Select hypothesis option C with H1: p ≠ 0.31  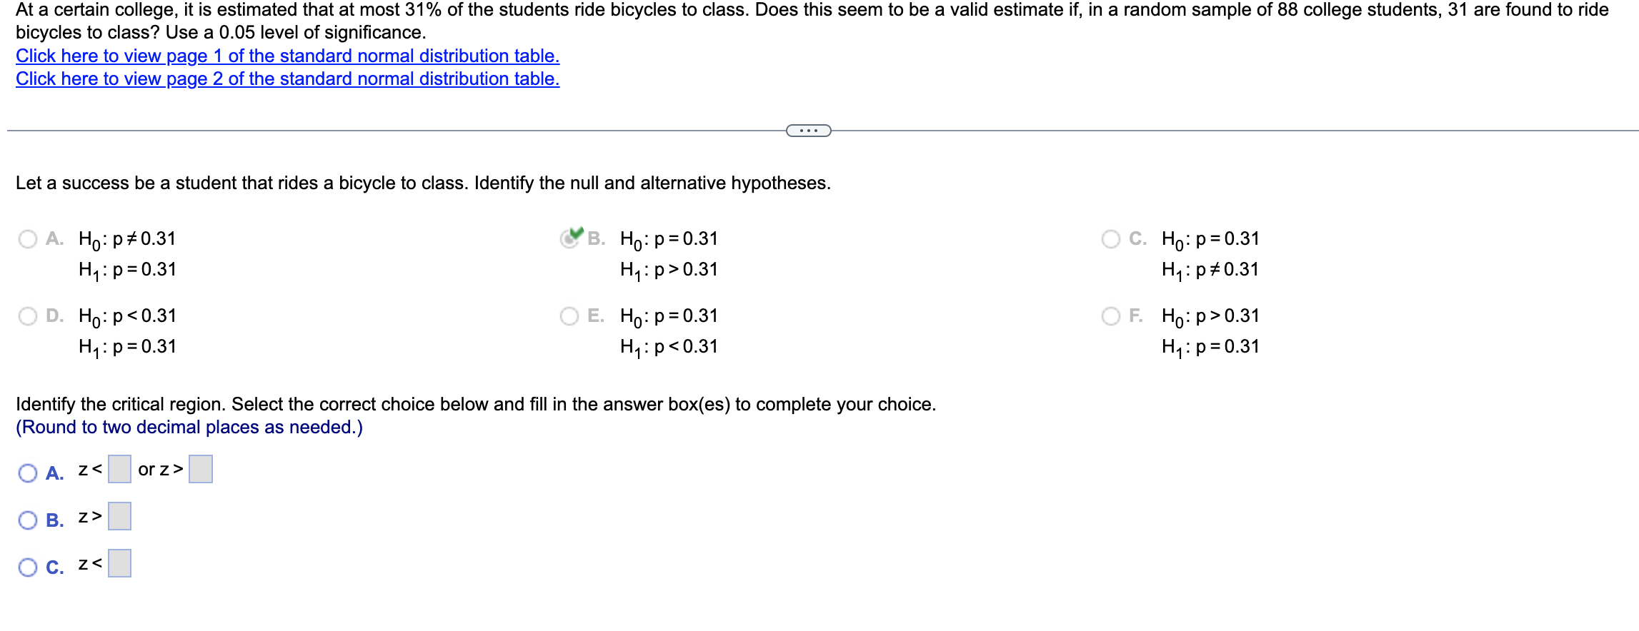(x=1111, y=239)
